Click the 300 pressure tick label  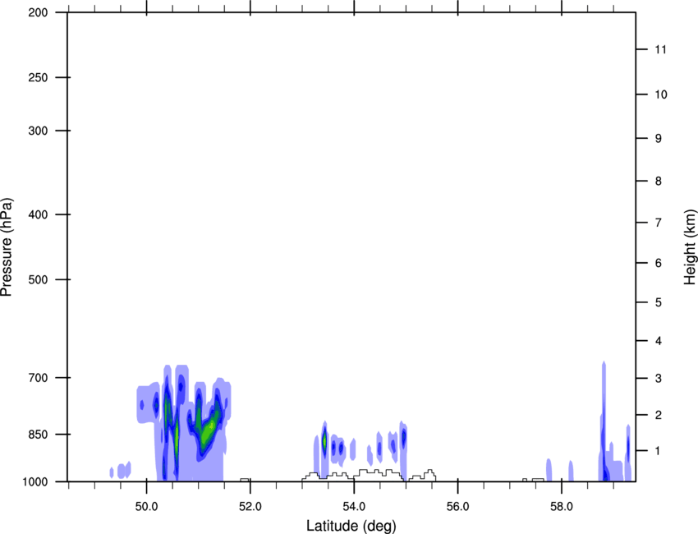(38, 131)
